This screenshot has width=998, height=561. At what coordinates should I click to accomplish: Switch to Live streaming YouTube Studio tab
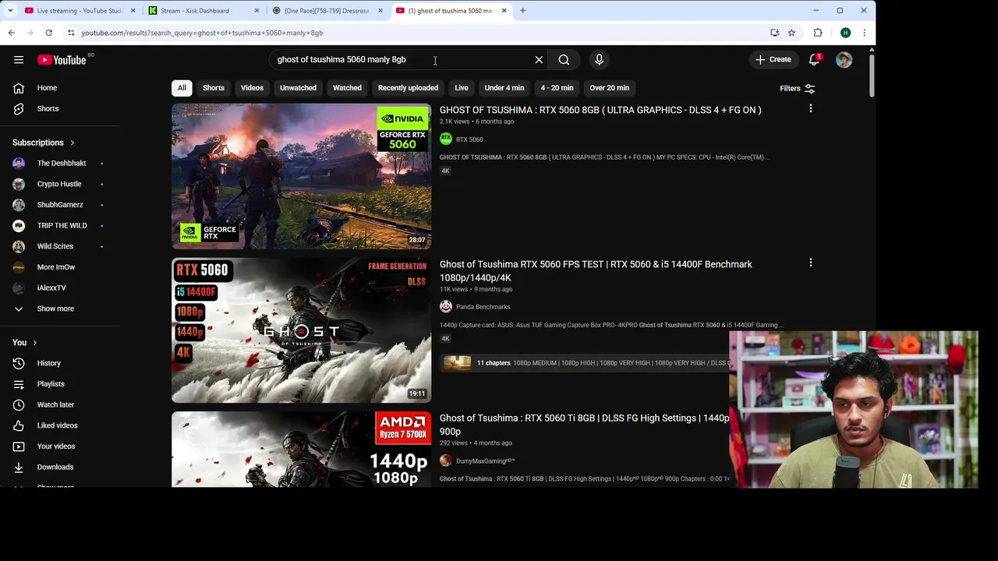pyautogui.click(x=80, y=11)
